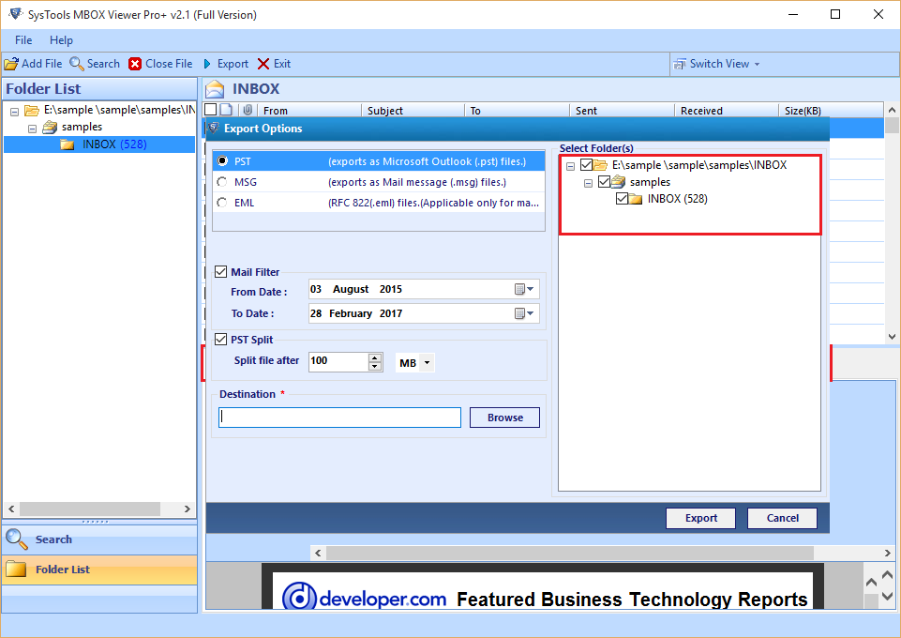The image size is (901, 638).
Task: Click the samples mailbox icon in Folder List
Action: (50, 127)
